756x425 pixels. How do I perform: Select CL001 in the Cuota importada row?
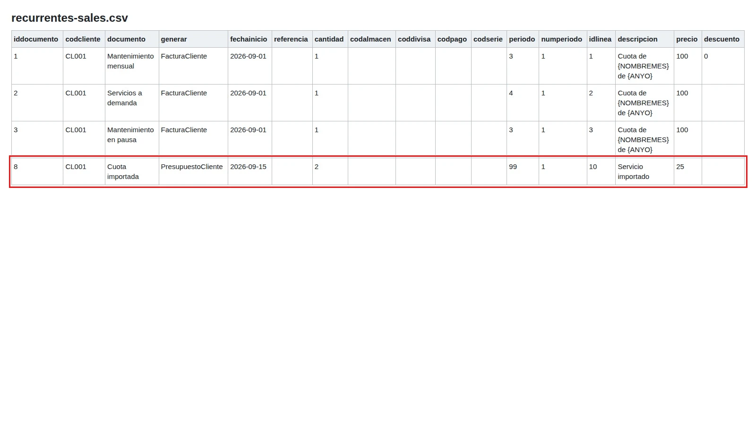pyautogui.click(x=84, y=171)
